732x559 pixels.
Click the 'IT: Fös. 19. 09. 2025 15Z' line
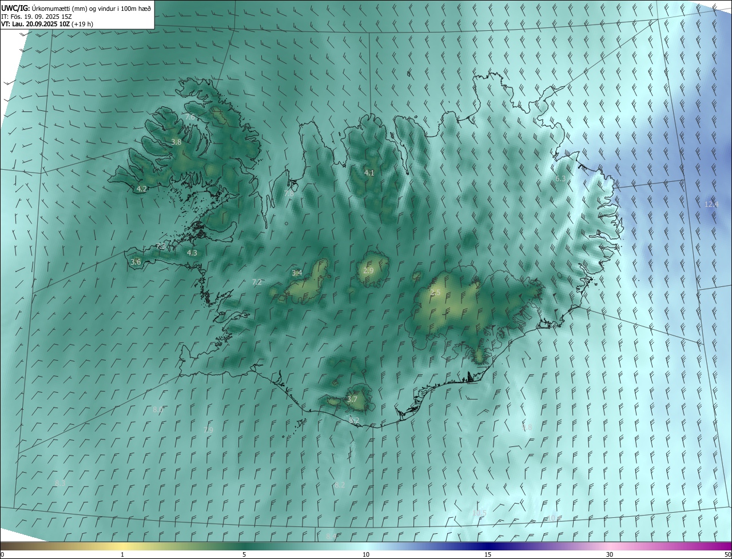(x=37, y=17)
